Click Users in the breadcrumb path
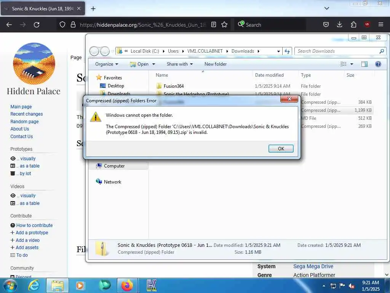 click(x=173, y=51)
